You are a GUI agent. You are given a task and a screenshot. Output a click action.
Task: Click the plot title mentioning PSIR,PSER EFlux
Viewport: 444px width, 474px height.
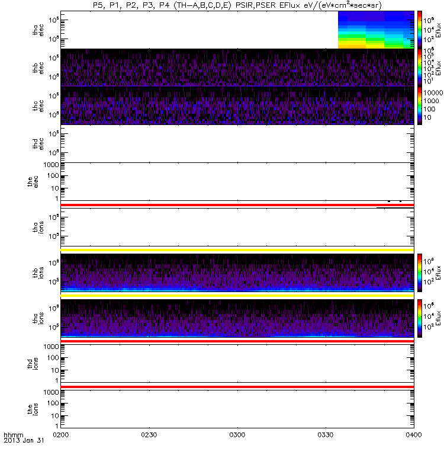237,5
